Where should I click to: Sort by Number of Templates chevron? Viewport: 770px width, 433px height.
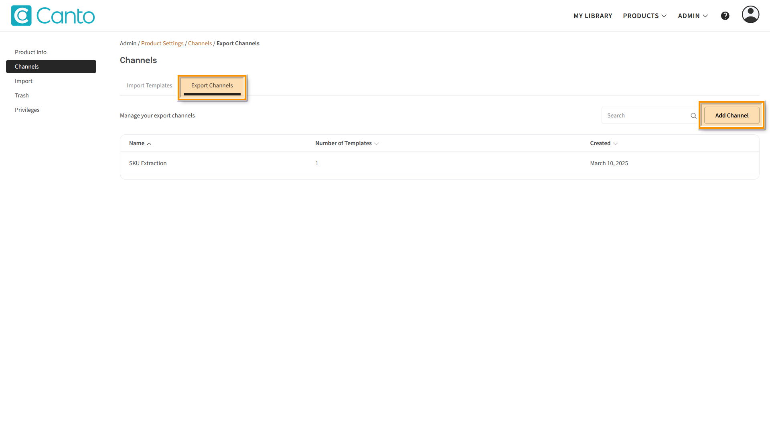tap(376, 144)
